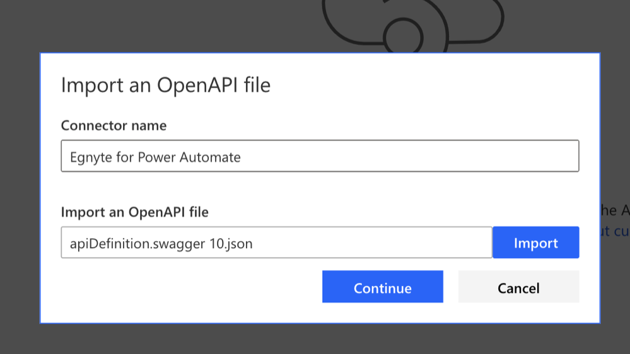Image resolution: width=630 pixels, height=354 pixels.
Task: Click the apiDefinition.swagger 10.json file field
Action: pyautogui.click(x=276, y=243)
